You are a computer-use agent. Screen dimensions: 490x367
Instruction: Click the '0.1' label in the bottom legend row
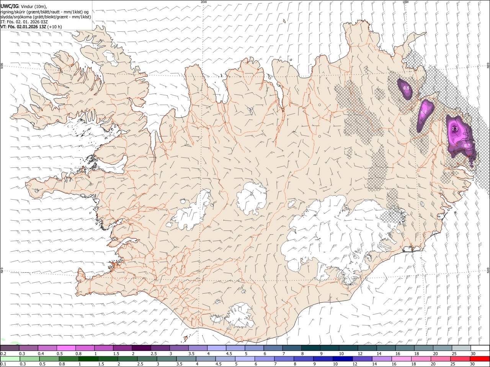(3, 364)
